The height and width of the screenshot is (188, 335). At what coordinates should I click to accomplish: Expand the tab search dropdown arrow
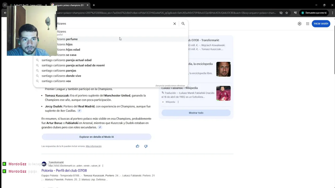coord(5,5)
